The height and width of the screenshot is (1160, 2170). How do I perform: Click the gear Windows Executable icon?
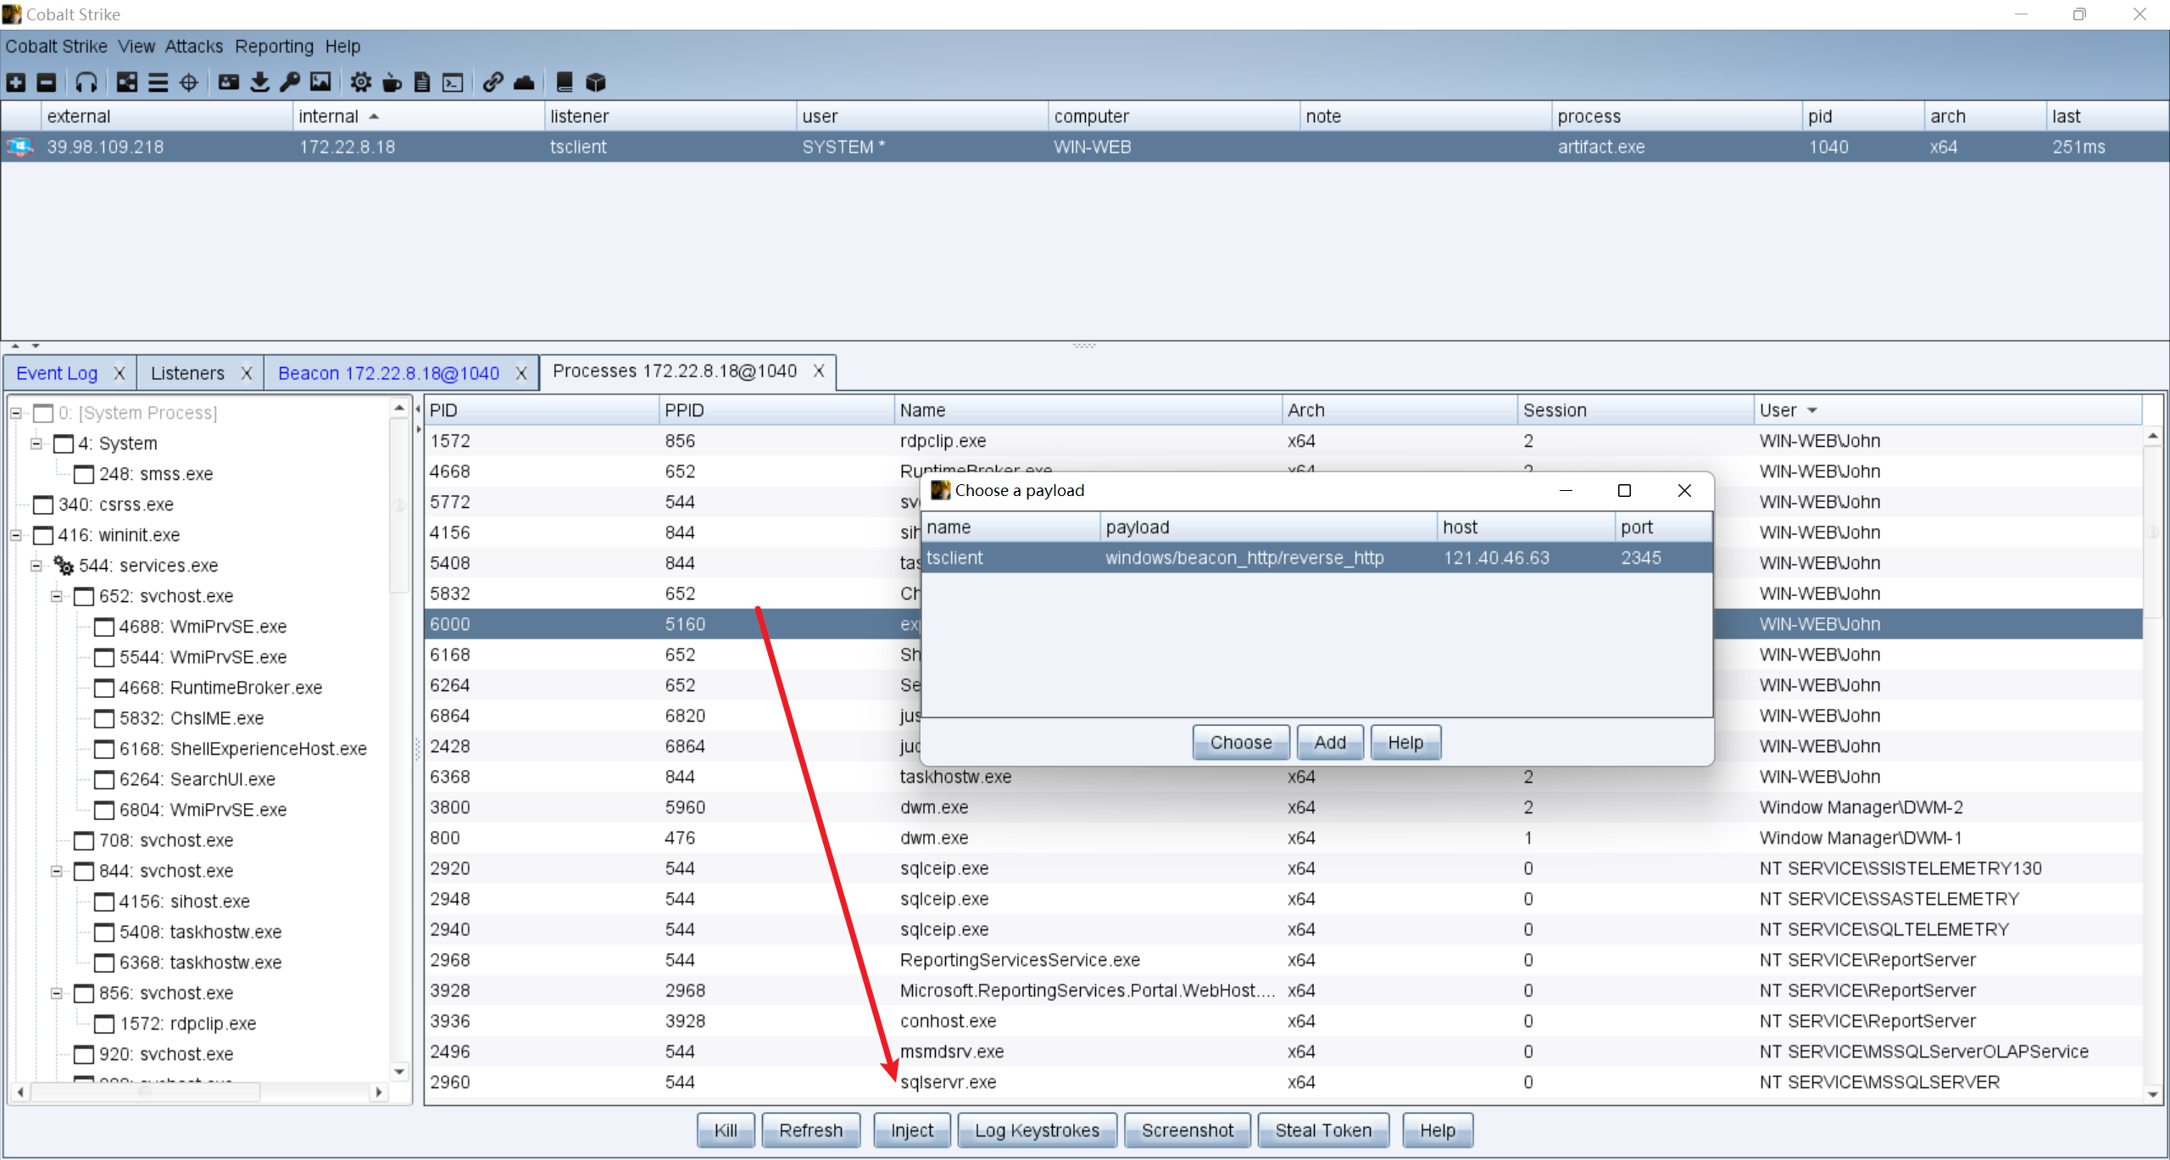360,82
